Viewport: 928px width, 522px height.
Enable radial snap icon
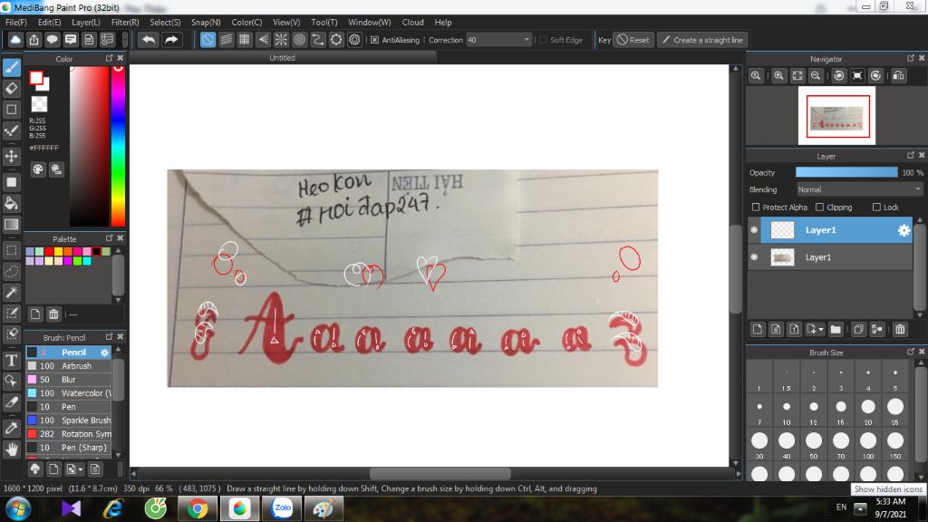pyautogui.click(x=281, y=40)
